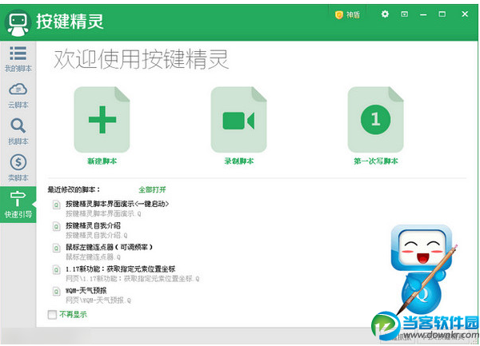Open script WQM-天气预报

pyautogui.click(x=86, y=290)
